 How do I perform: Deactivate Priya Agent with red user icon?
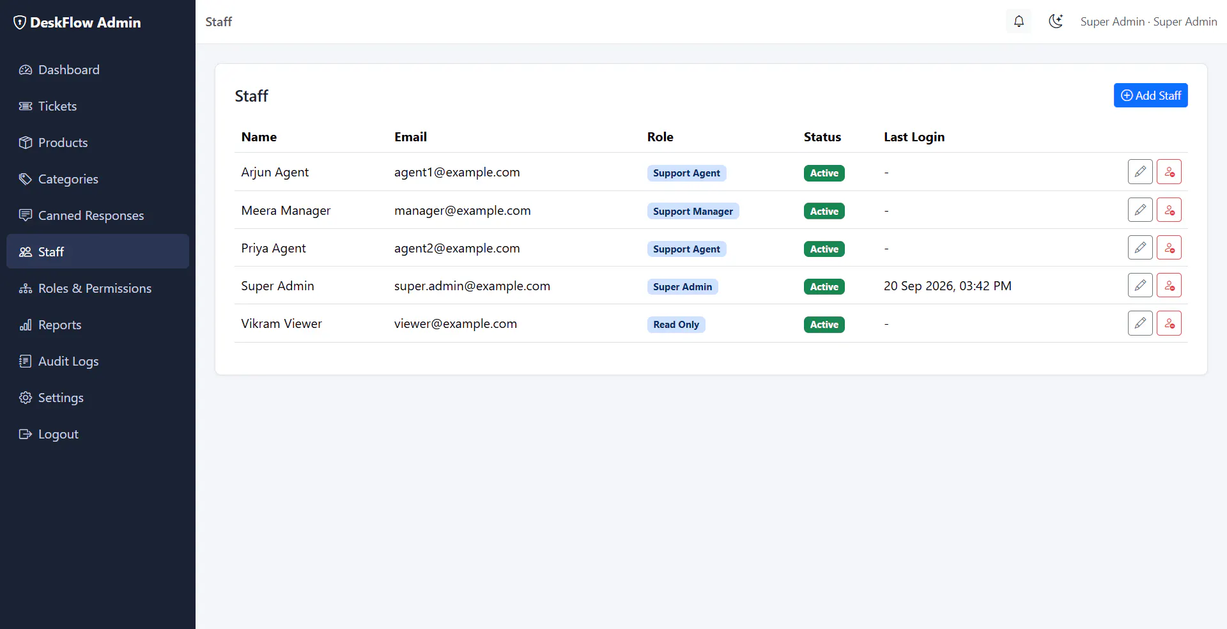(x=1169, y=247)
